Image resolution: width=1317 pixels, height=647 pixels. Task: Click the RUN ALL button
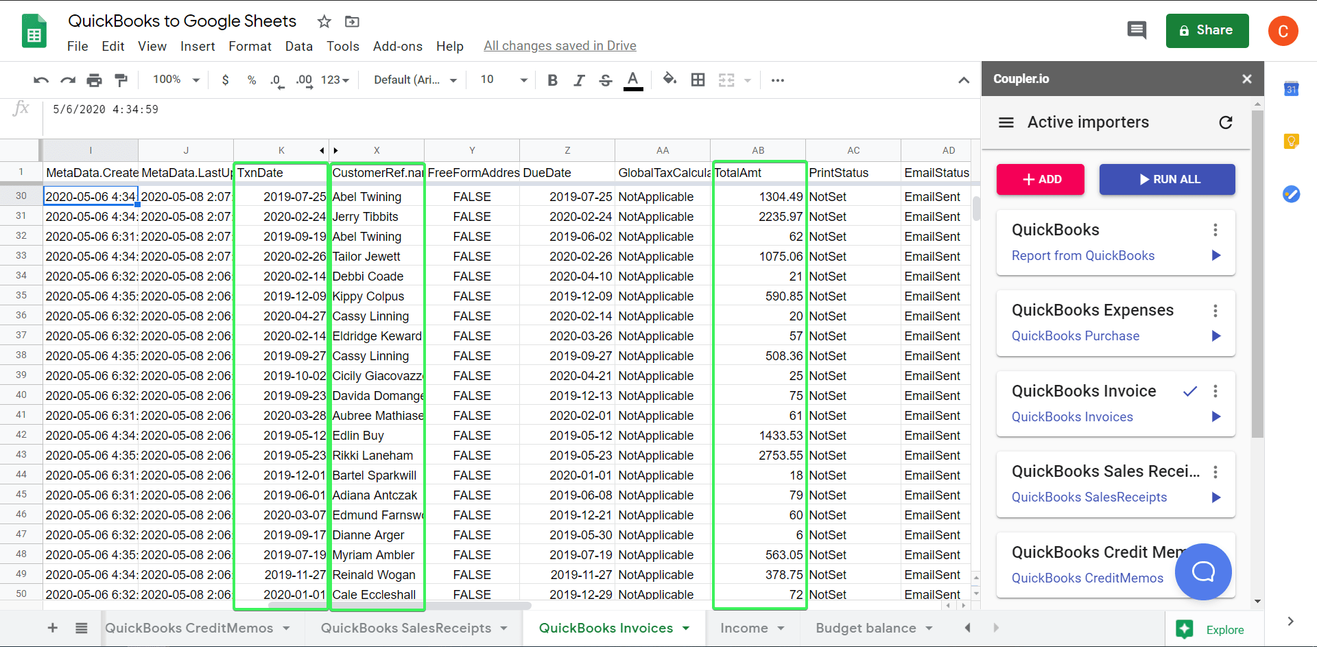click(1167, 179)
